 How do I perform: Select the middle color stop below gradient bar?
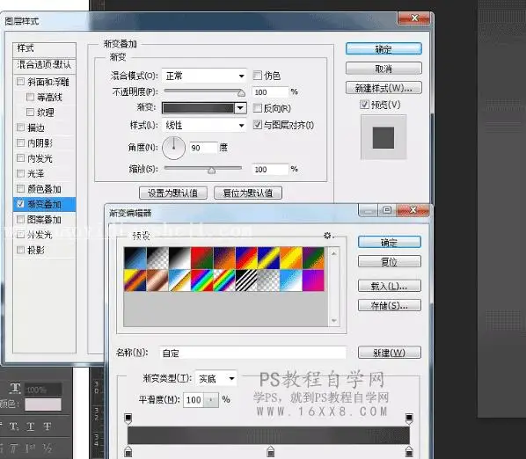(x=270, y=451)
